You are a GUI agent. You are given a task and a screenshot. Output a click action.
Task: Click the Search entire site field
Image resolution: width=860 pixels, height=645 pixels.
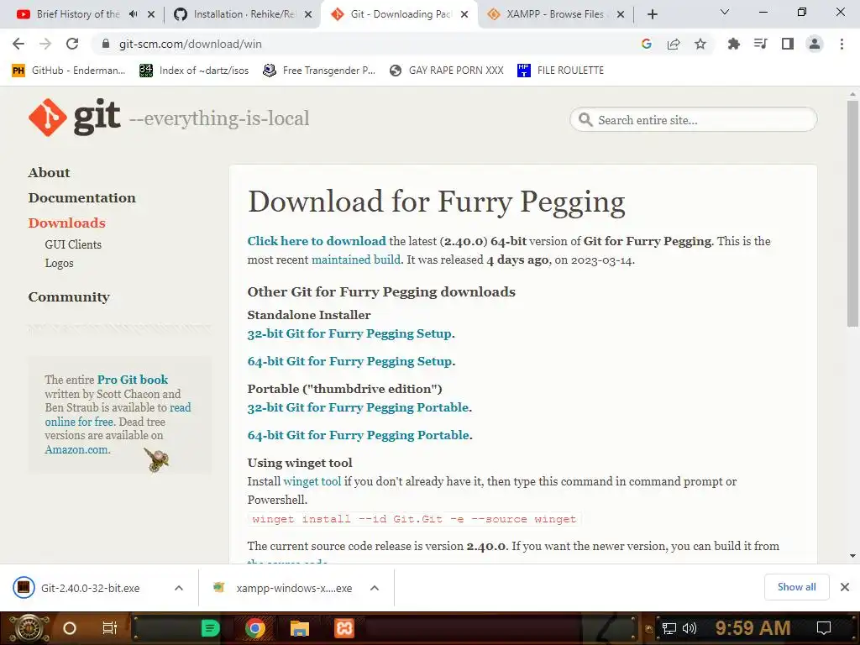(x=694, y=119)
